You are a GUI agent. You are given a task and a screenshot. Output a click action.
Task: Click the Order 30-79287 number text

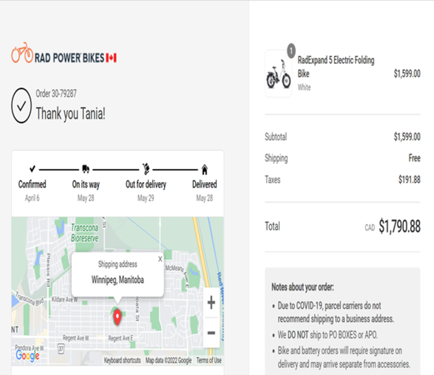click(x=56, y=94)
